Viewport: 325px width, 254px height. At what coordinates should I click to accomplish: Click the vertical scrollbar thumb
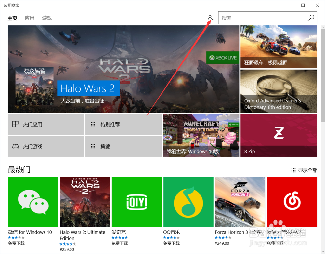pyautogui.click(x=323, y=76)
